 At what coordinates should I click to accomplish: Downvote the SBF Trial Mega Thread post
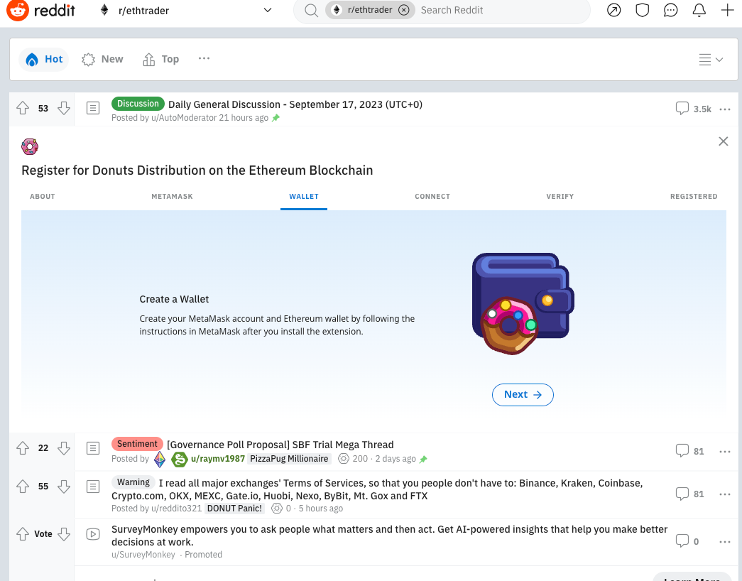click(64, 448)
